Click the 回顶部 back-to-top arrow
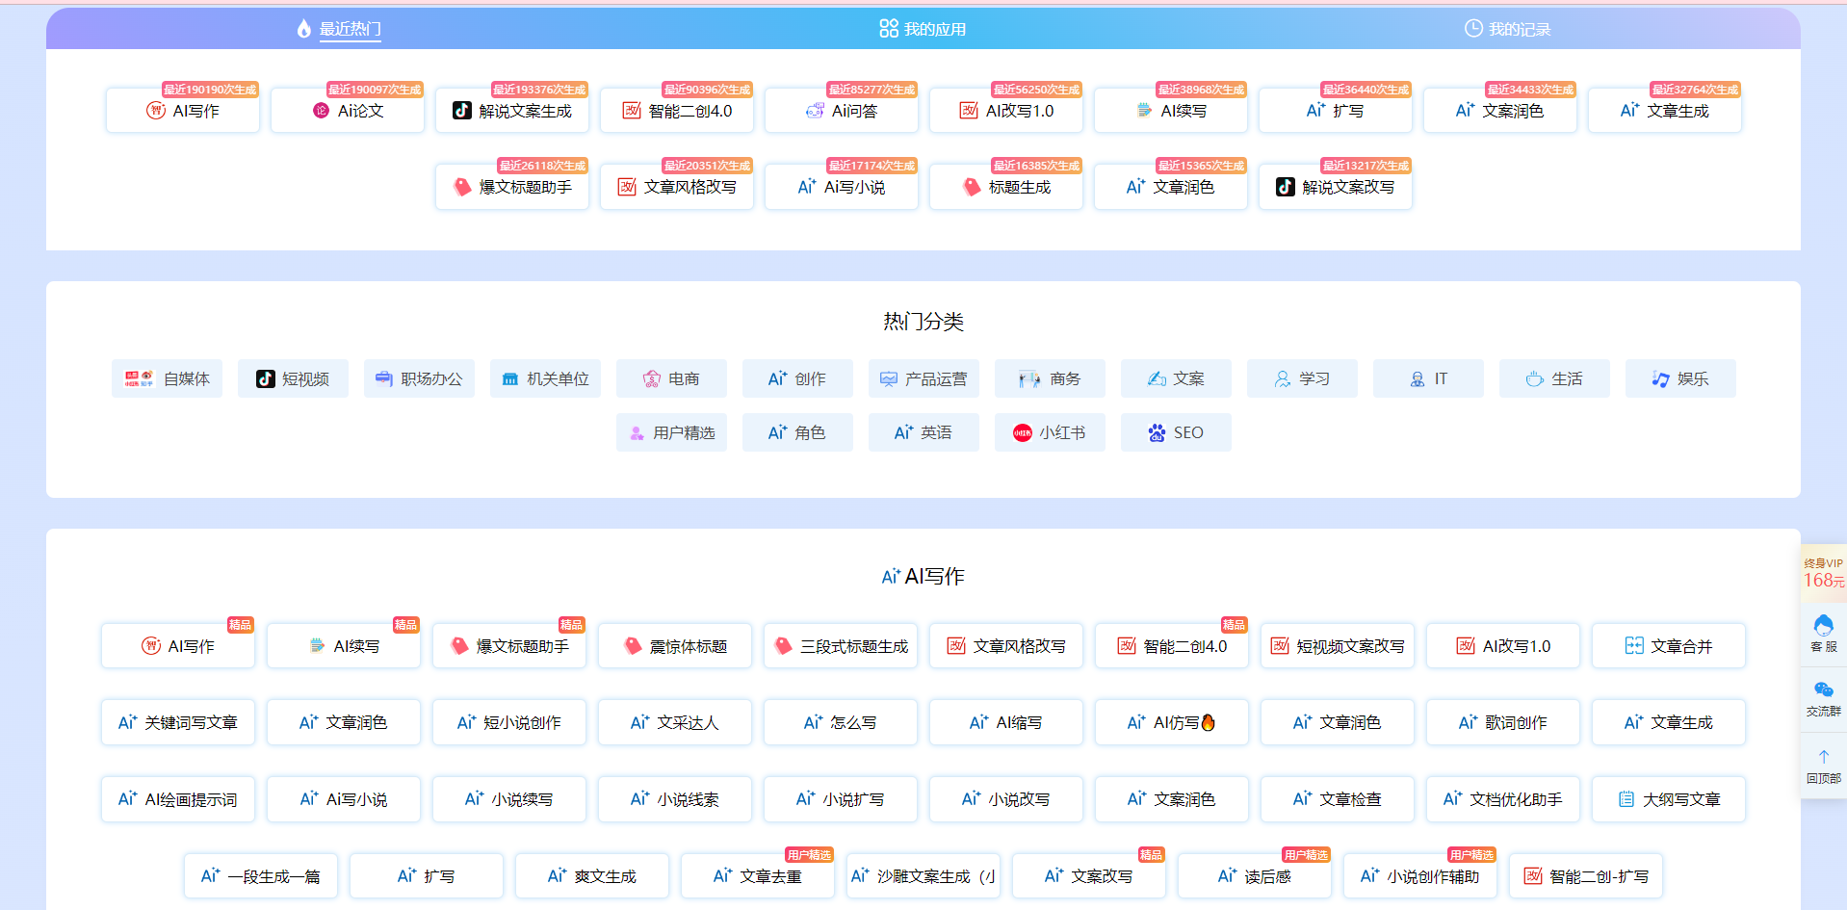The width and height of the screenshot is (1847, 910). click(x=1823, y=758)
